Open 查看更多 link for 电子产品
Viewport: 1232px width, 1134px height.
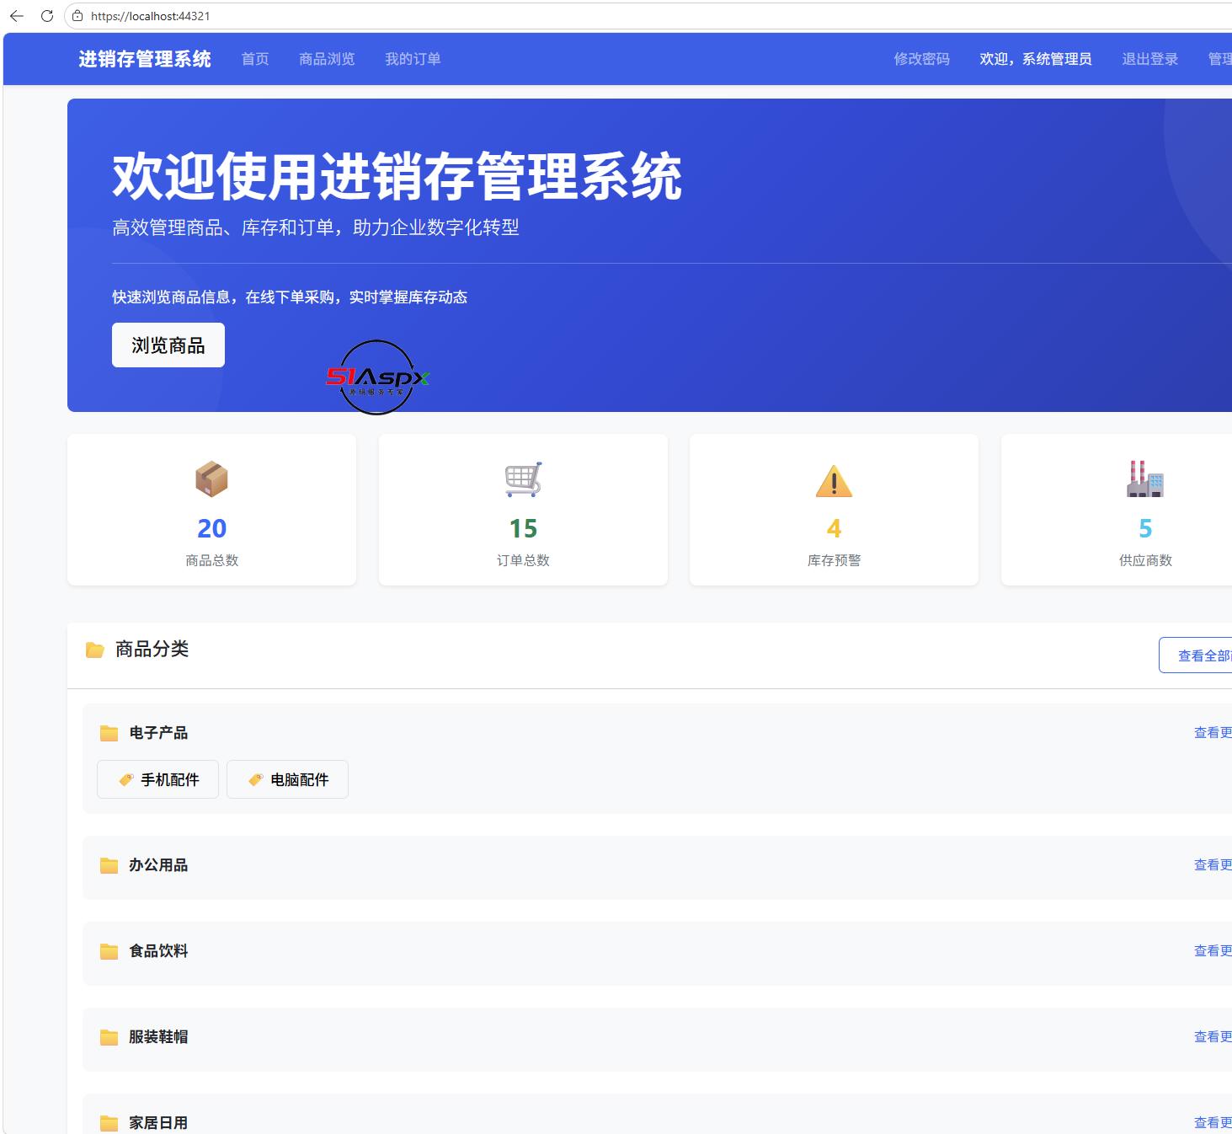1213,733
